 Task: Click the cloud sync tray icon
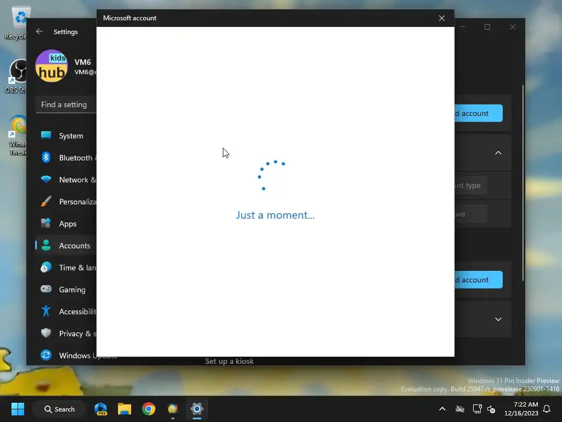[x=460, y=409]
